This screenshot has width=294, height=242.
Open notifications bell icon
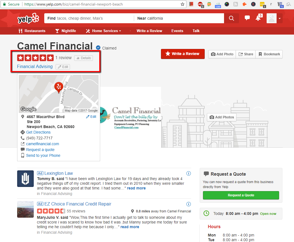click(258, 18)
